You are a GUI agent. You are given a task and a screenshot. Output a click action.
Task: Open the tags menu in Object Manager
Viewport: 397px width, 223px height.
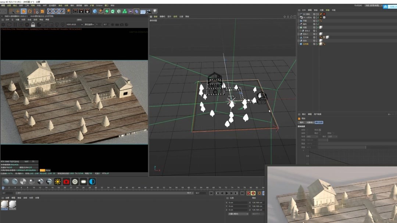click(x=328, y=10)
